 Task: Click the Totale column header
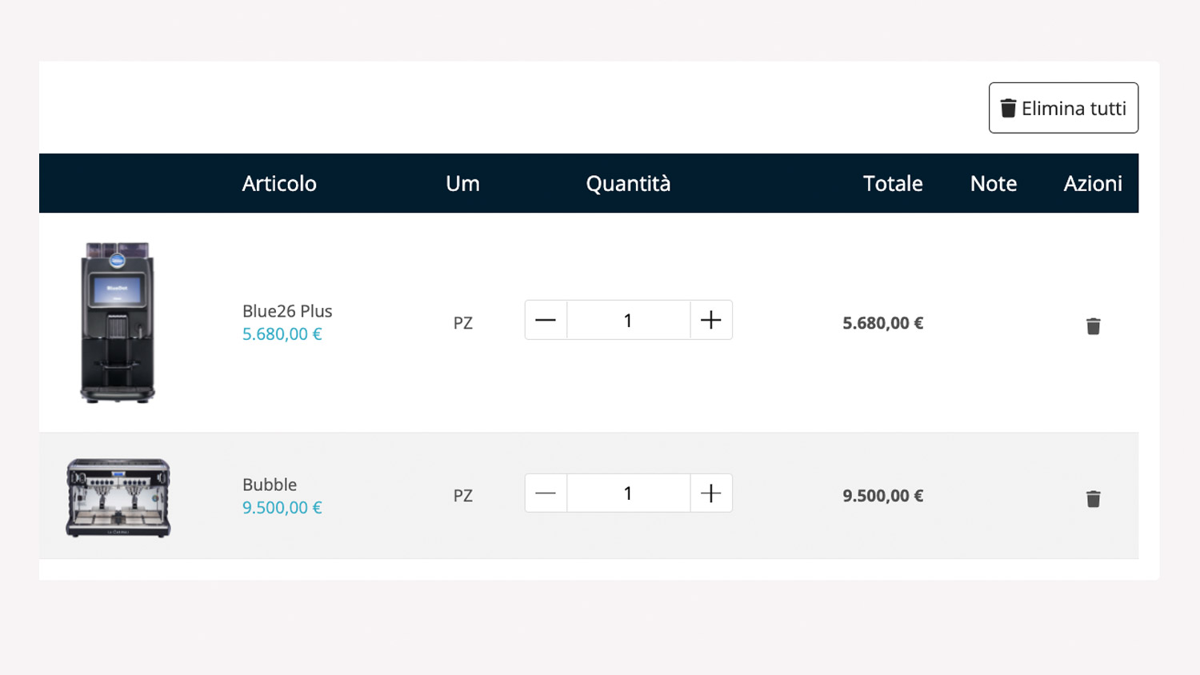(892, 184)
